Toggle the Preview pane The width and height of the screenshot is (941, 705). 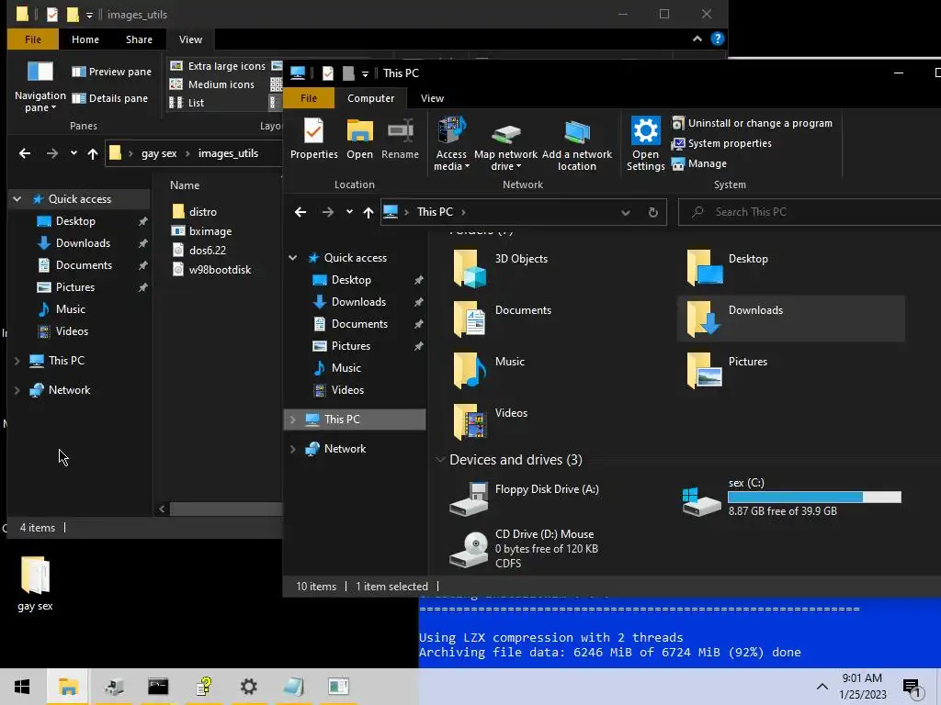coord(111,72)
